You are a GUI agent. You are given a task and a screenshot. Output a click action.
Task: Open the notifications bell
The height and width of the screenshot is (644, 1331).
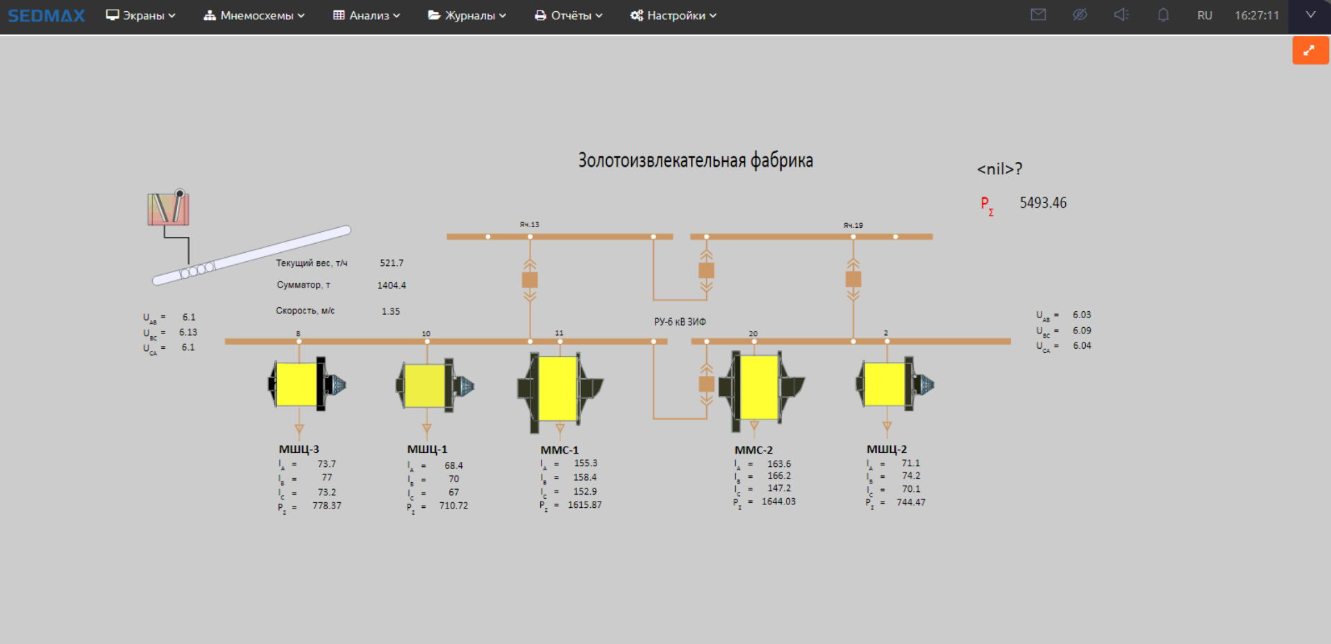[x=1163, y=15]
